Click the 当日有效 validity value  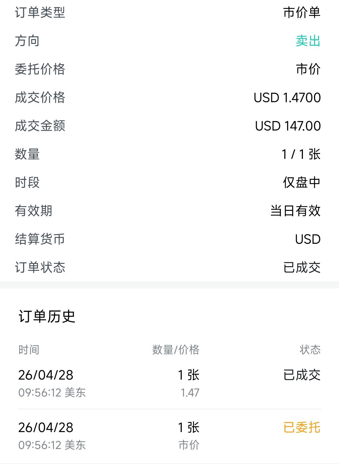[295, 211]
